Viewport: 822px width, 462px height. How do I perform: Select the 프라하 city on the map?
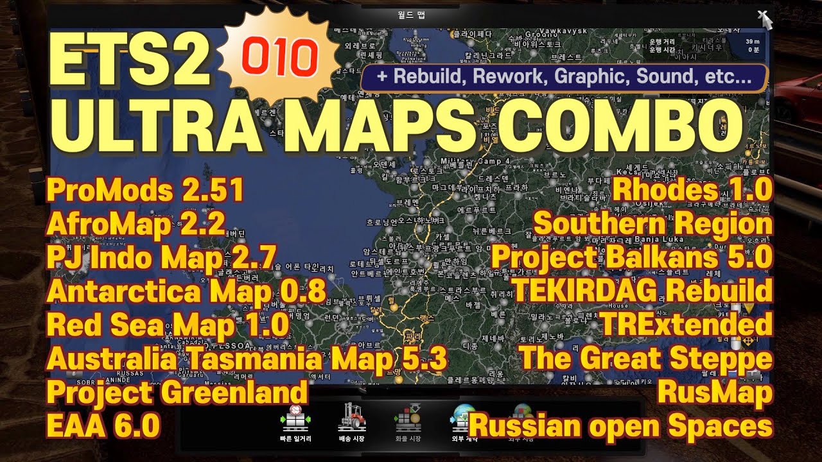point(516,187)
